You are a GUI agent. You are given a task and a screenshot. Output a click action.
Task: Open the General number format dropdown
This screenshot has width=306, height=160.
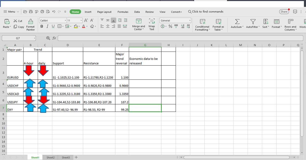tap(190, 21)
